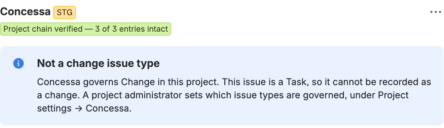Click '3 of 3 entries intact' text
The height and width of the screenshot is (128, 444).
[x=131, y=29]
